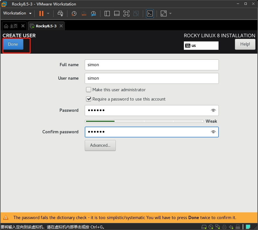
Task: Maximize the VMware Workstation window
Action: (x=246, y=4)
